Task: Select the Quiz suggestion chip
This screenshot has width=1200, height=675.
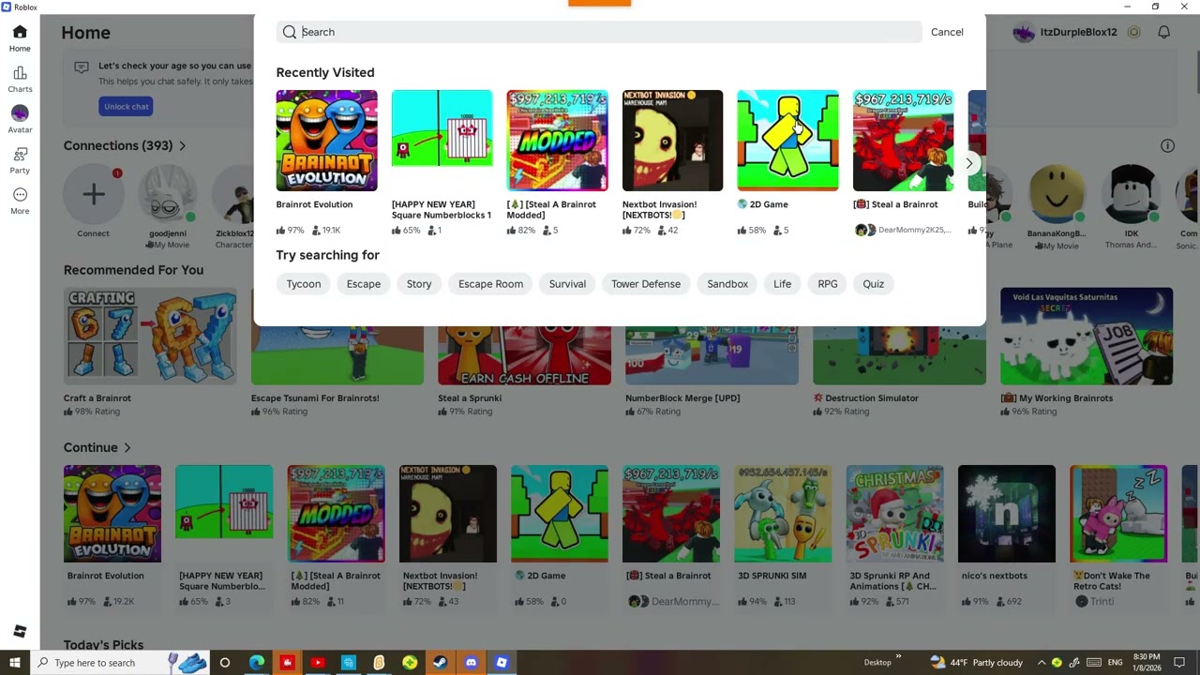Action: click(873, 284)
